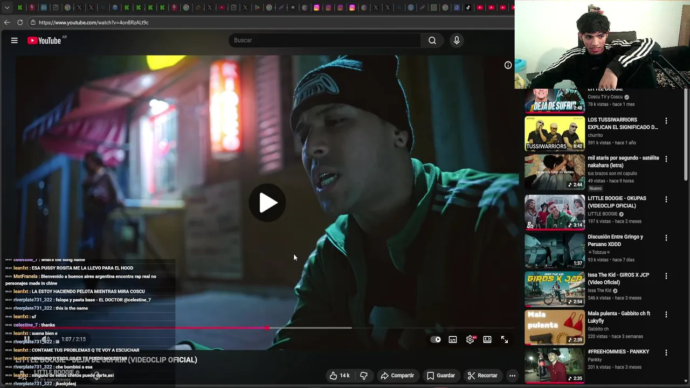Open options for LITTLE BOOGIE - OKUPAS
690x388 pixels.
666,199
